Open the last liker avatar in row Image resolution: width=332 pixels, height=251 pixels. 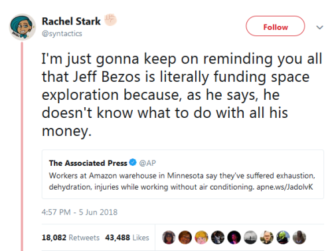(299, 238)
